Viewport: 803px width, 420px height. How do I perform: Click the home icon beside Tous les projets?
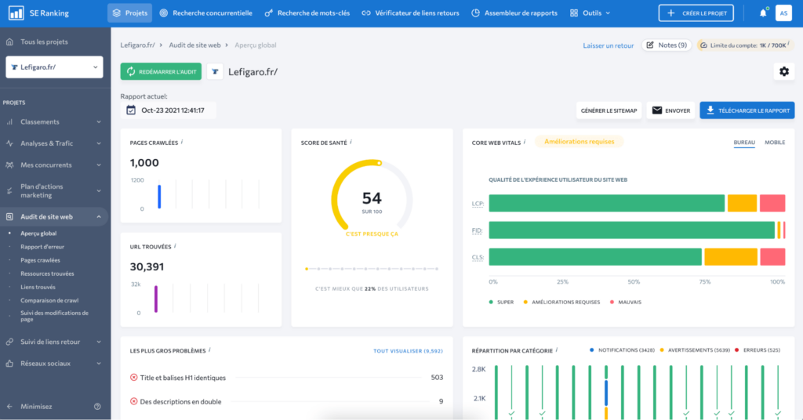pos(9,42)
